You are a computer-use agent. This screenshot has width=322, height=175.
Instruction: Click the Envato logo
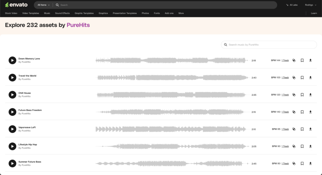coord(16,5)
